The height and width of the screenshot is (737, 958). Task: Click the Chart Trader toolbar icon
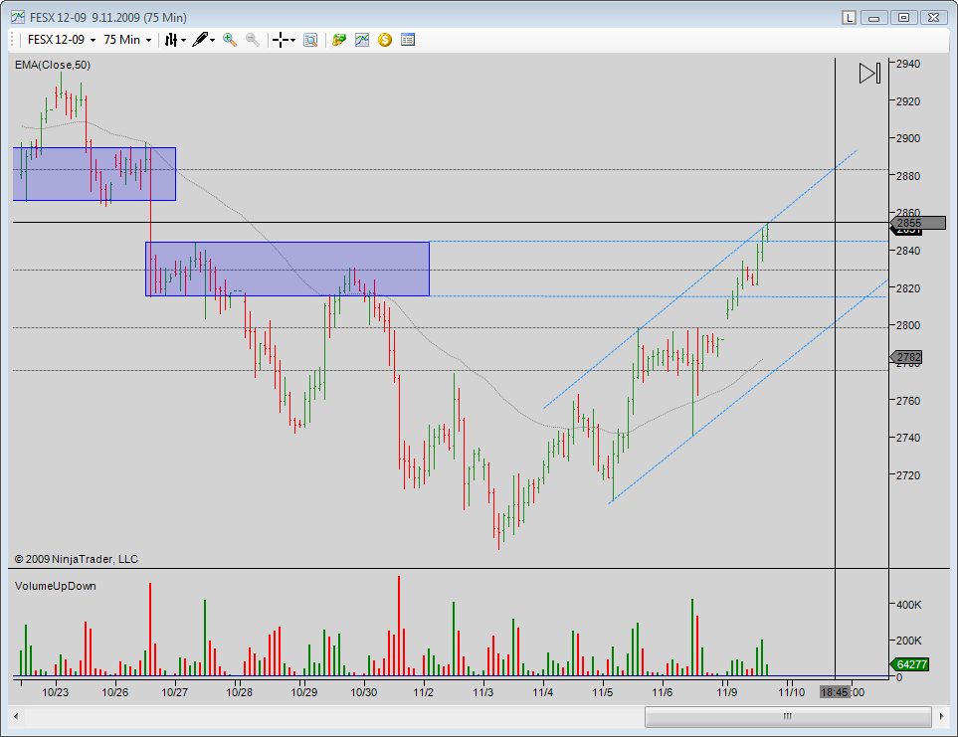339,40
